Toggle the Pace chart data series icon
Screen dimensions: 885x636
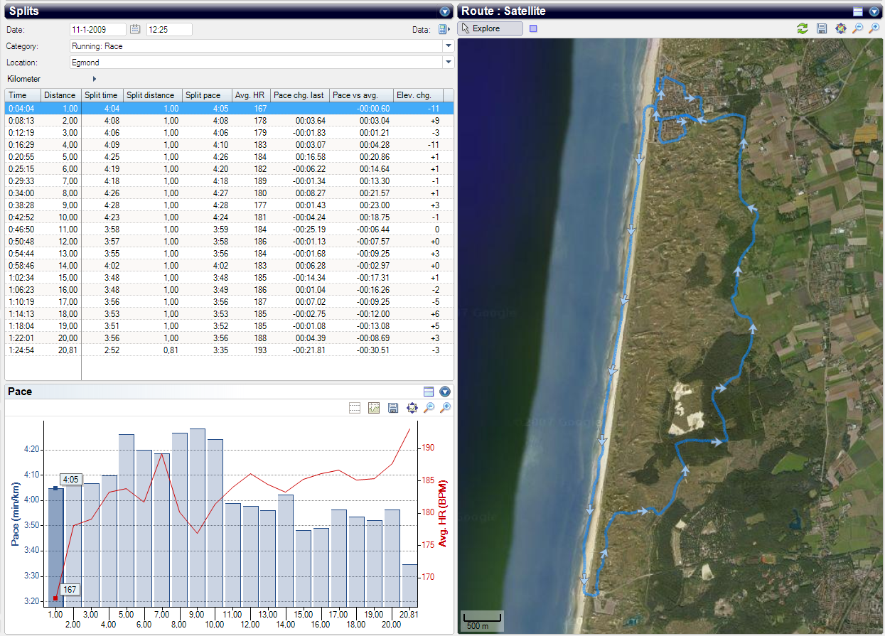pos(374,408)
